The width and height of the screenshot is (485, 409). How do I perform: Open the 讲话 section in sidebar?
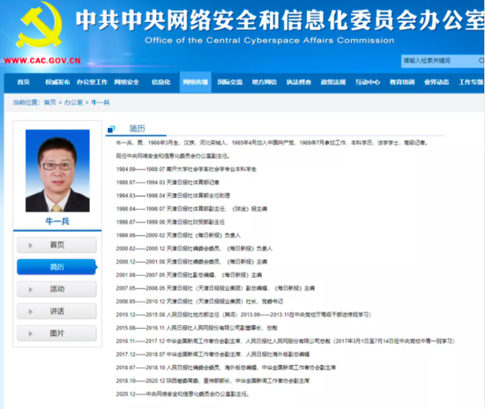click(56, 311)
